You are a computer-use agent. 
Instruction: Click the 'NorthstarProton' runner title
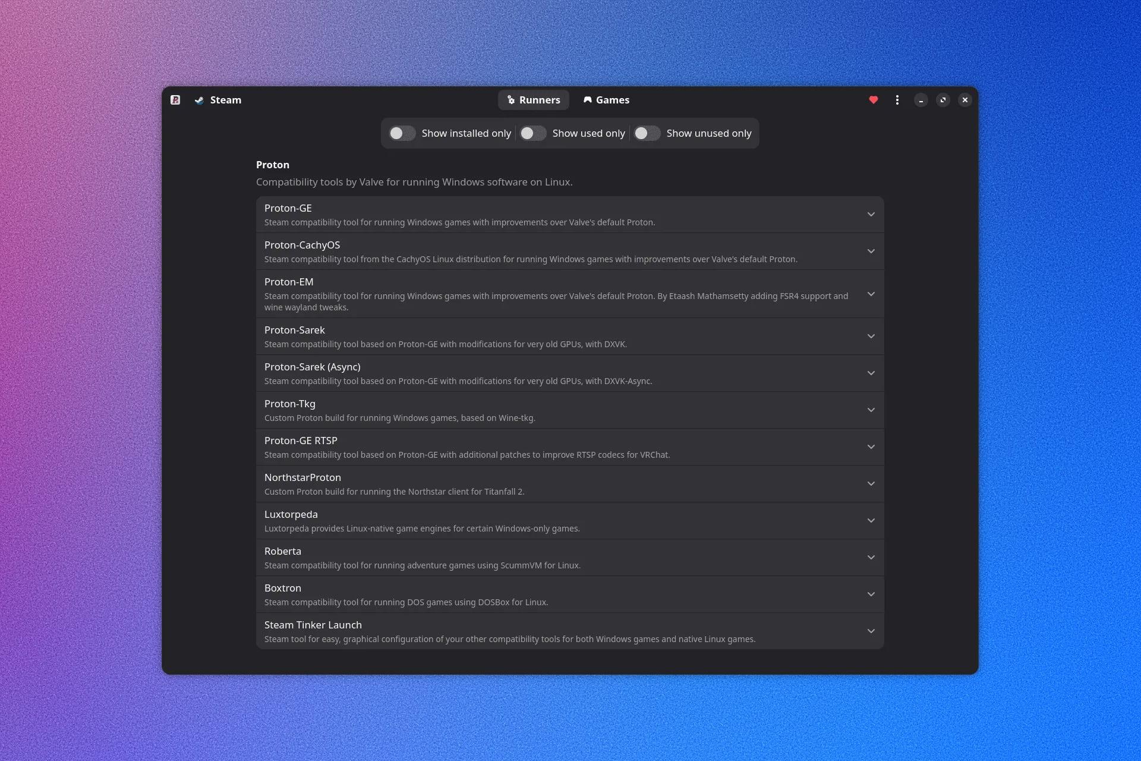(x=302, y=477)
